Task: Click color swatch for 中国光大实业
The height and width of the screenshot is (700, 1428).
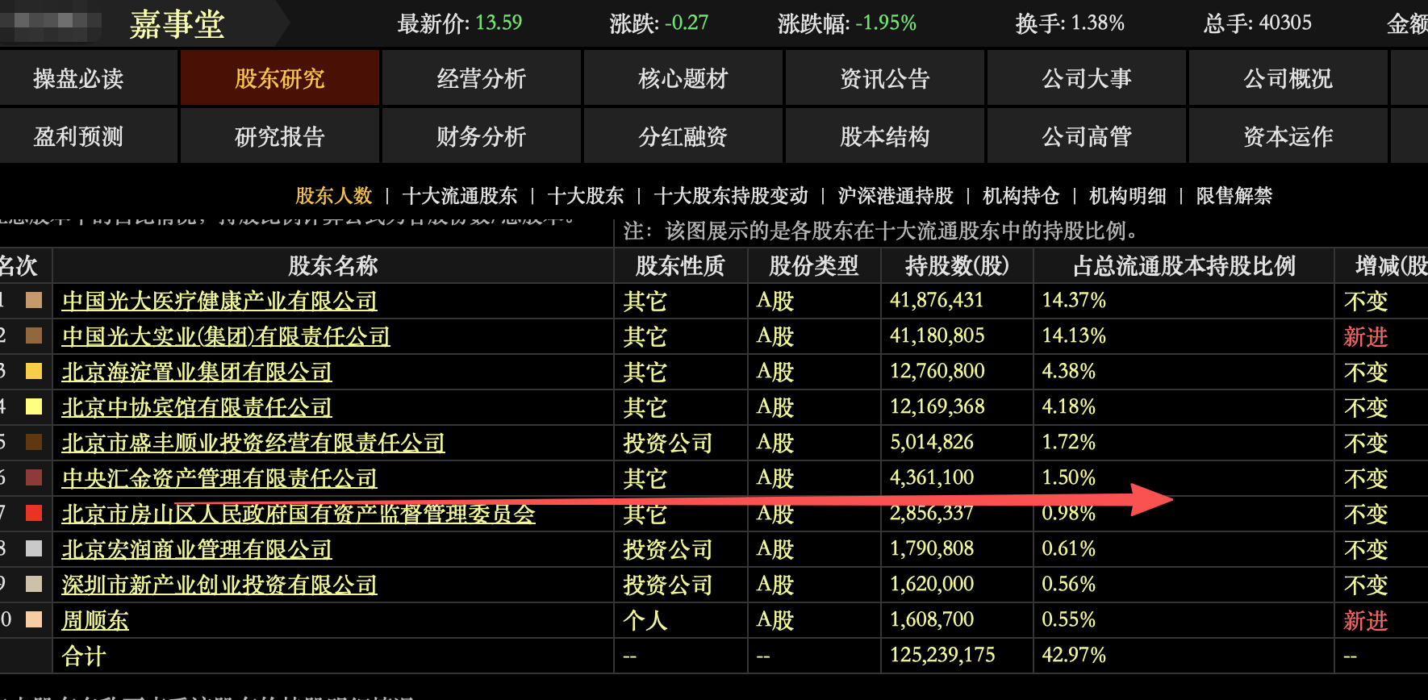Action: [34, 335]
